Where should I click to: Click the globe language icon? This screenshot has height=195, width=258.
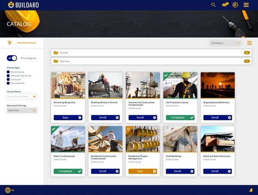8,190
